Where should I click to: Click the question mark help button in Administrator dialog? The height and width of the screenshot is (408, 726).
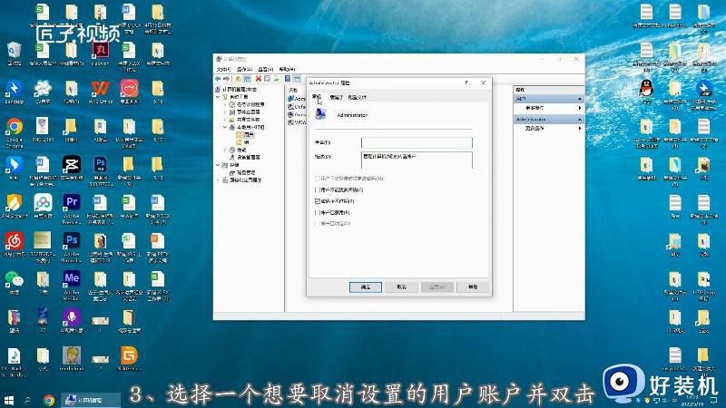466,83
